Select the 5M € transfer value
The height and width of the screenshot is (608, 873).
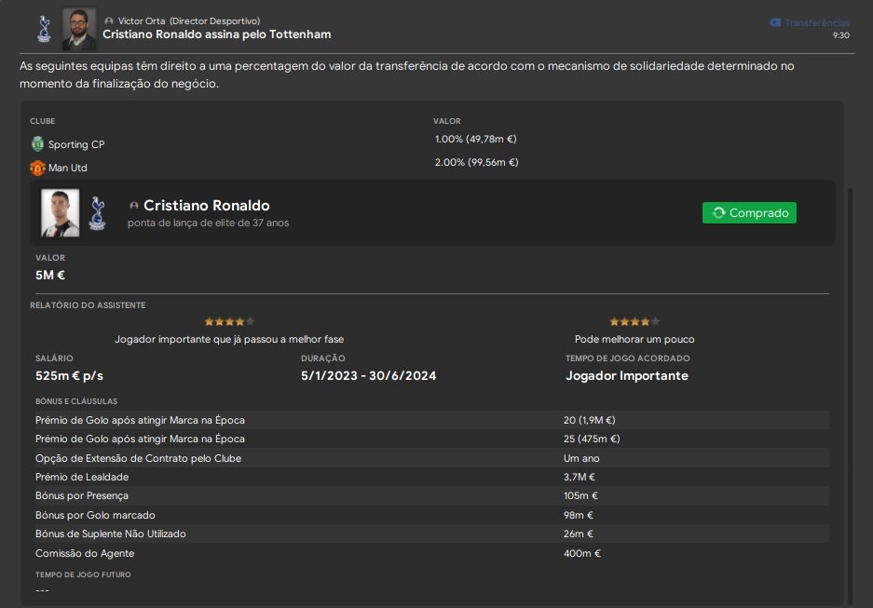pyautogui.click(x=50, y=276)
